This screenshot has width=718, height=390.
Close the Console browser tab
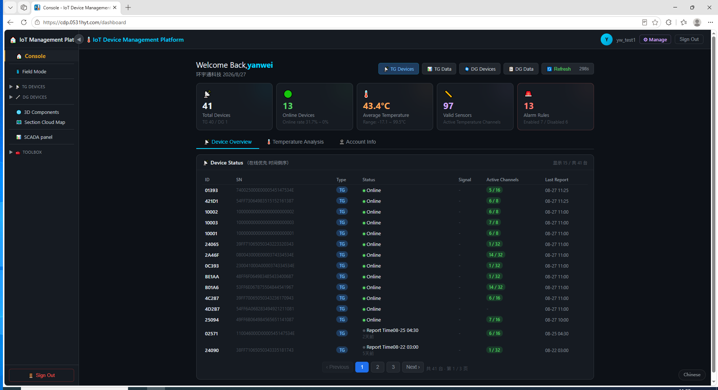click(115, 7)
